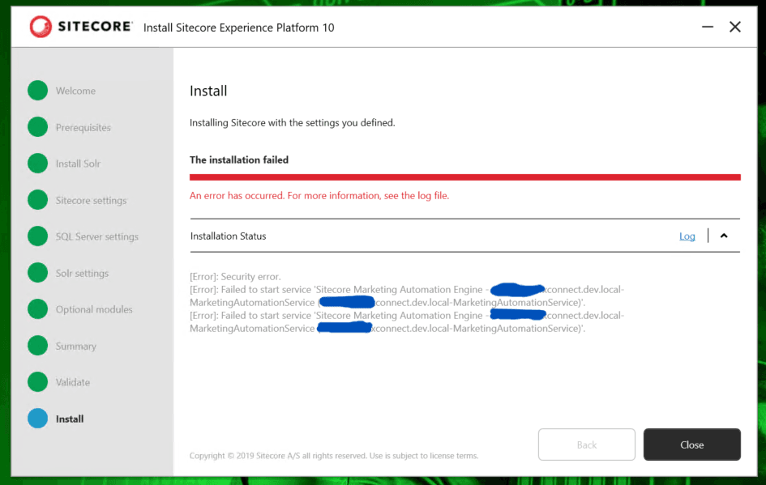Click the 'Install Sitecore Experience Platform 10' title
Image resolution: width=766 pixels, height=485 pixels.
click(x=239, y=28)
